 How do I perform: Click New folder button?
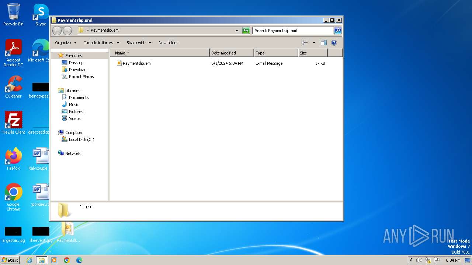(168, 43)
